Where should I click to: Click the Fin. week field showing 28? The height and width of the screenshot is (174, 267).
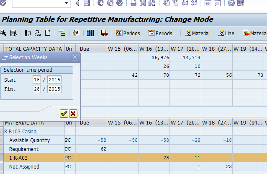37,89
